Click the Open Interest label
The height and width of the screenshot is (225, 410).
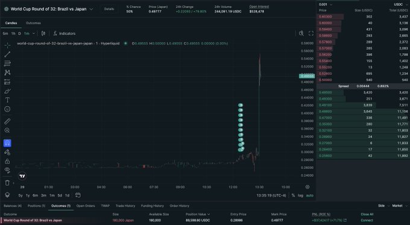coord(259,7)
